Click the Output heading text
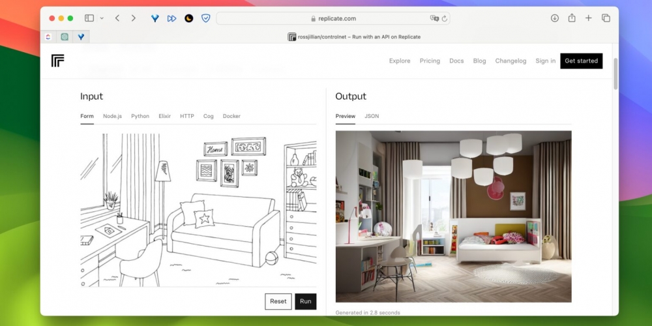The height and width of the screenshot is (326, 652). [351, 96]
